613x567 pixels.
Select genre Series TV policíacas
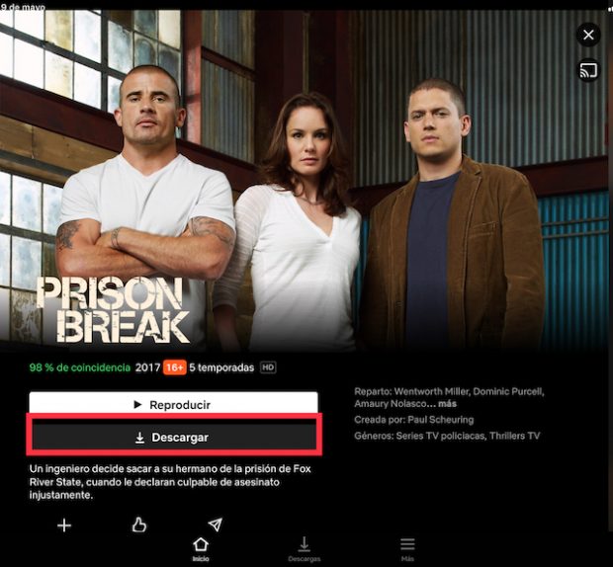pos(441,436)
